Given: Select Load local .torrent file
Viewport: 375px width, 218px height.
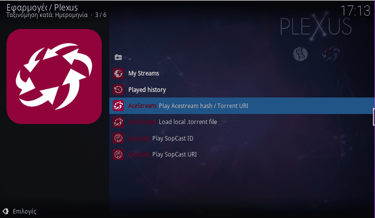Looking at the screenshot, I should tap(242, 122).
